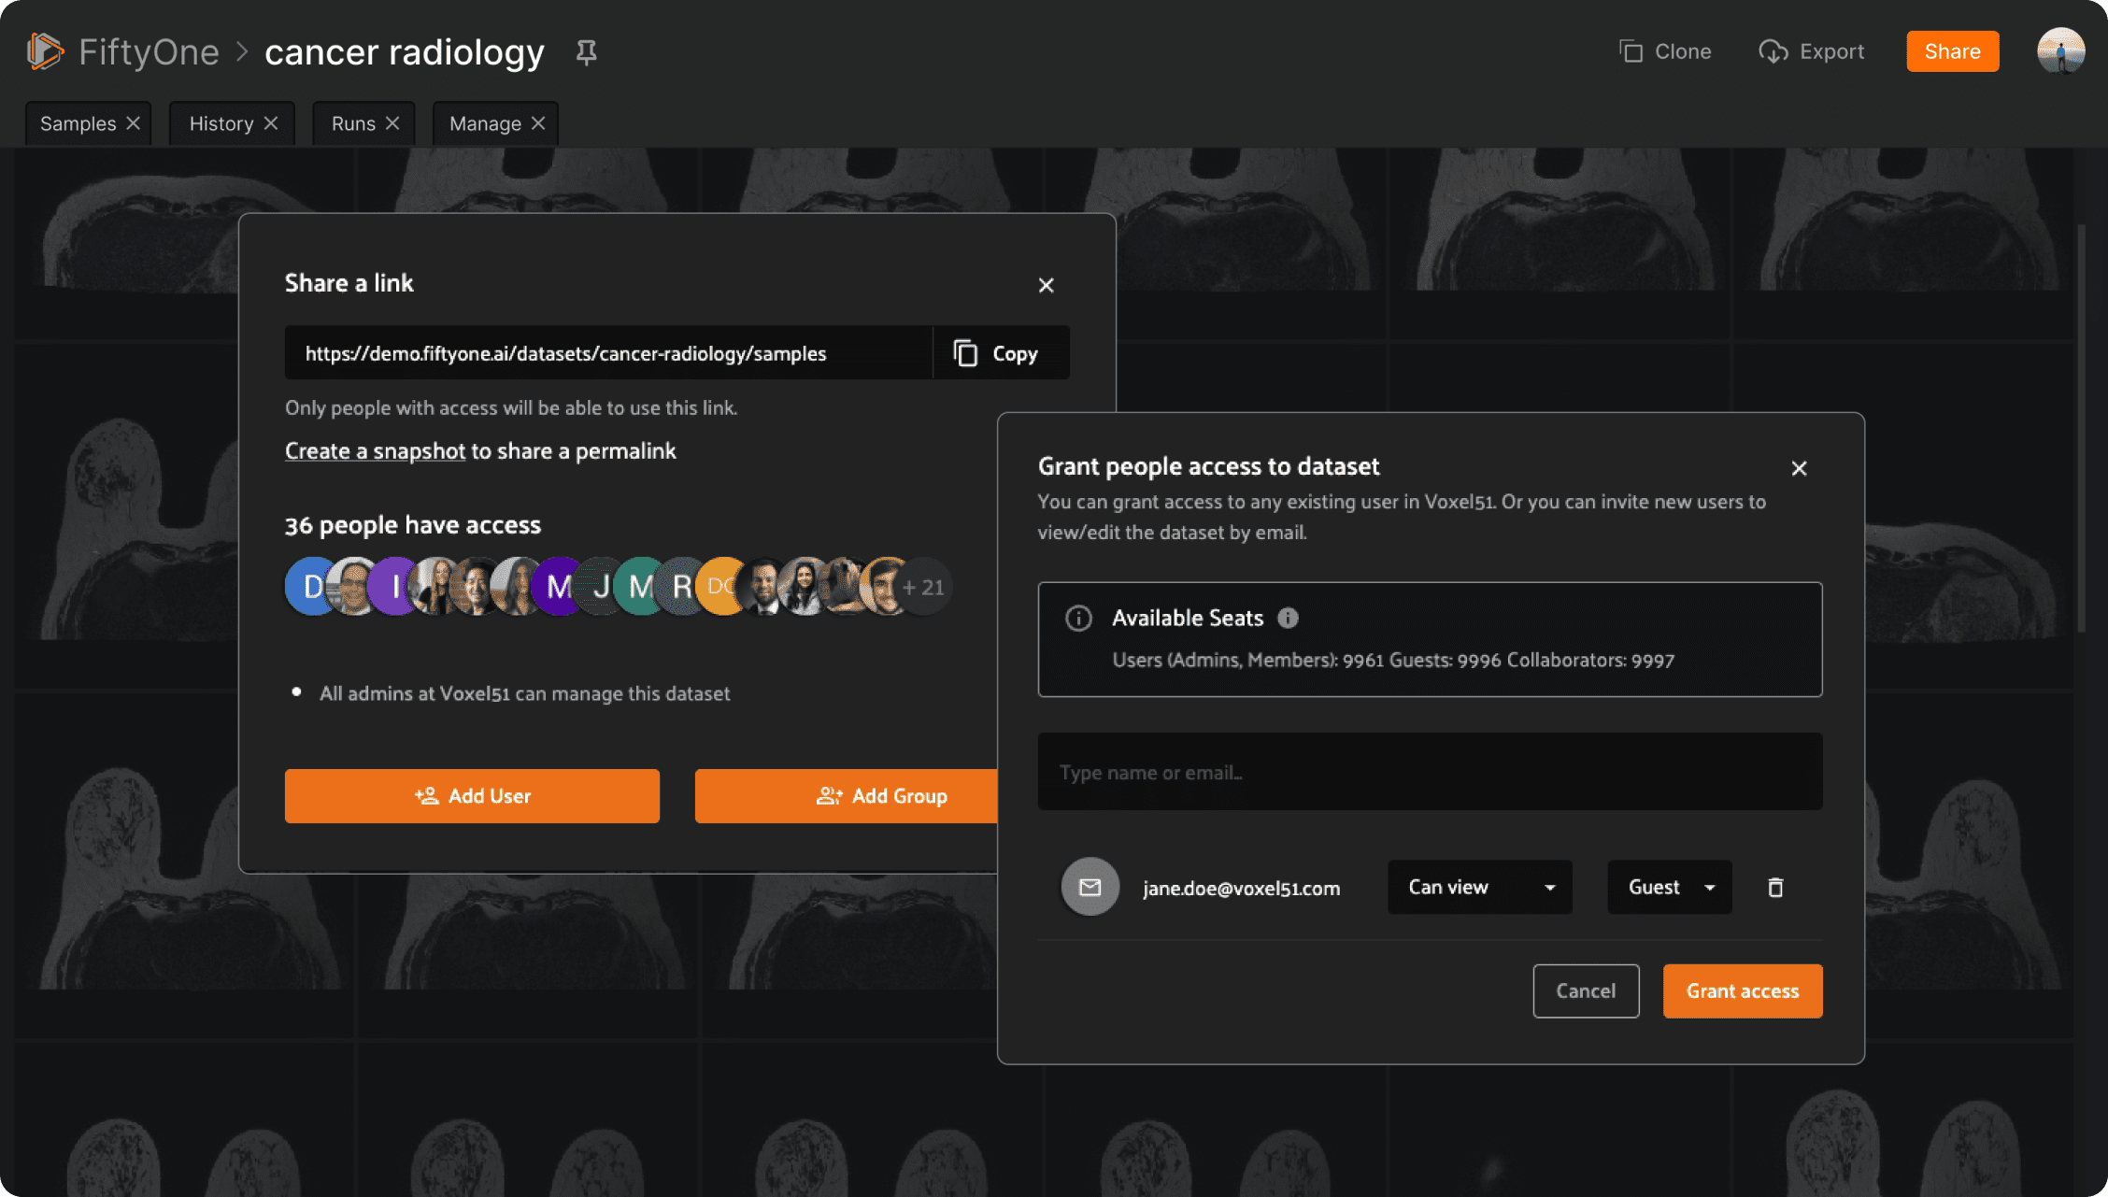This screenshot has height=1197, width=2108.
Task: Export the dataset
Action: point(1811,51)
